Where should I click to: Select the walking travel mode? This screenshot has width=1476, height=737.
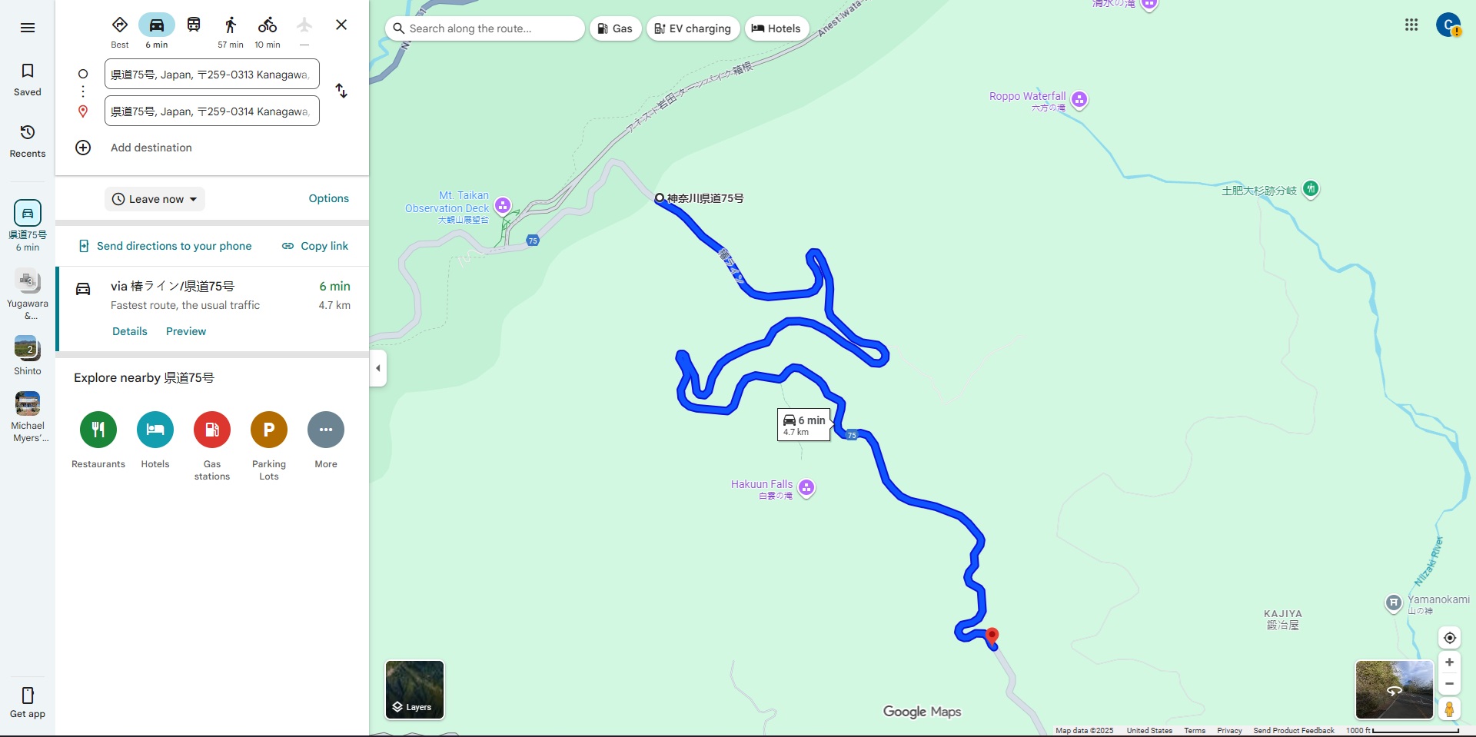click(x=231, y=32)
